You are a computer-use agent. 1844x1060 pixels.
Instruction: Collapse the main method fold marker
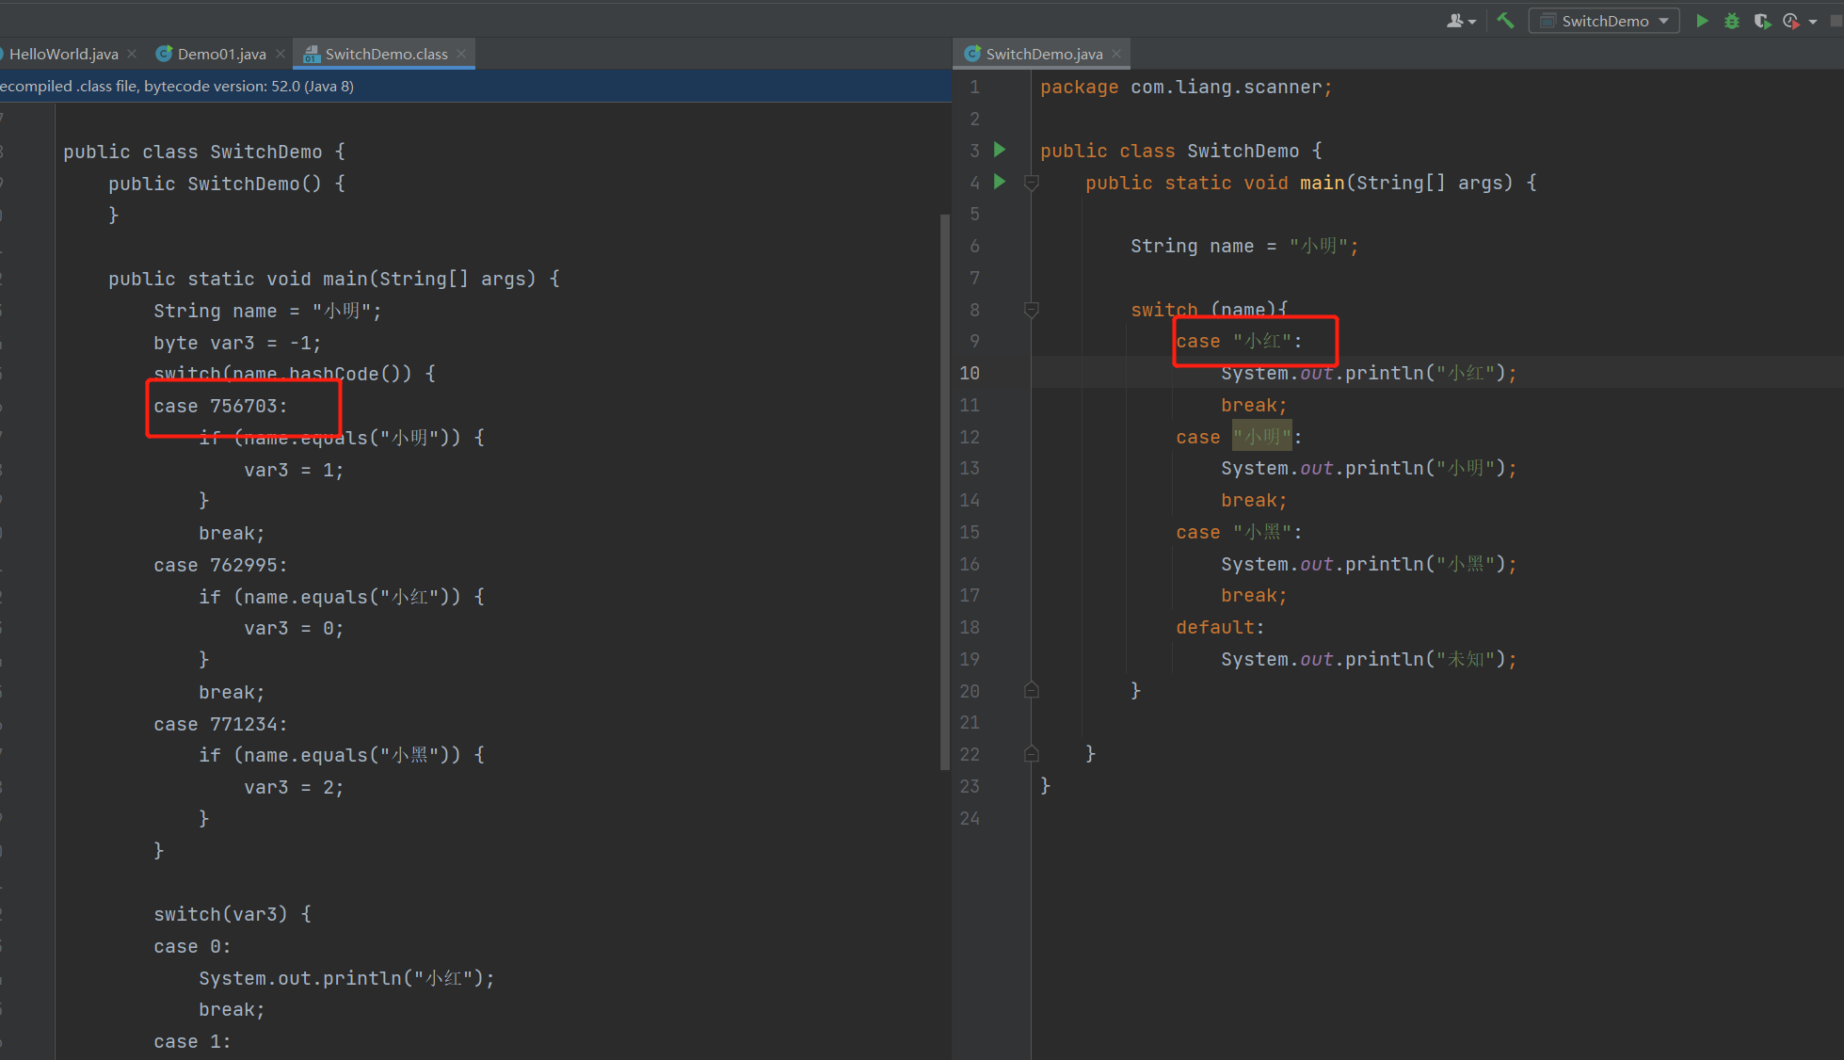click(1032, 183)
